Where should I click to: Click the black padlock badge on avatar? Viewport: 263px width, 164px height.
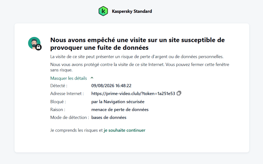coord(39,47)
